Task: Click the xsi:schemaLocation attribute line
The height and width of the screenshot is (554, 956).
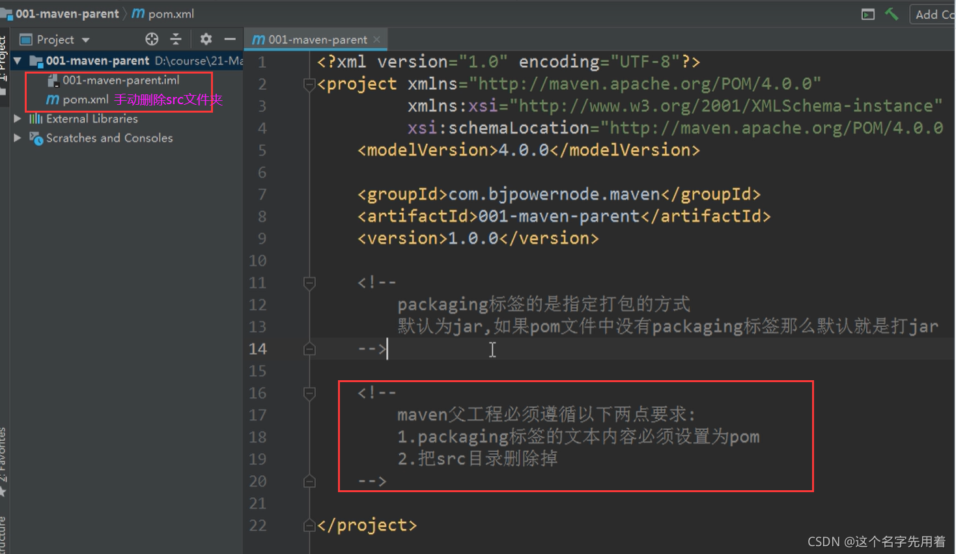Action: pos(675,128)
